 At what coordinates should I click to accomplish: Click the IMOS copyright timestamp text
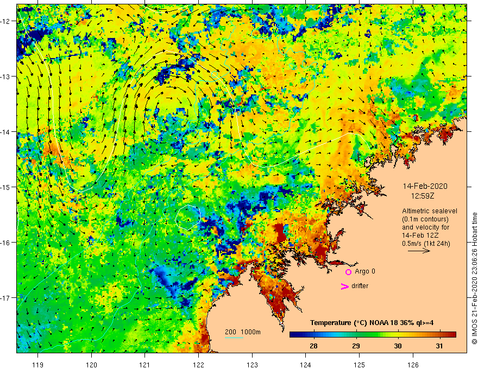pyautogui.click(x=474, y=278)
